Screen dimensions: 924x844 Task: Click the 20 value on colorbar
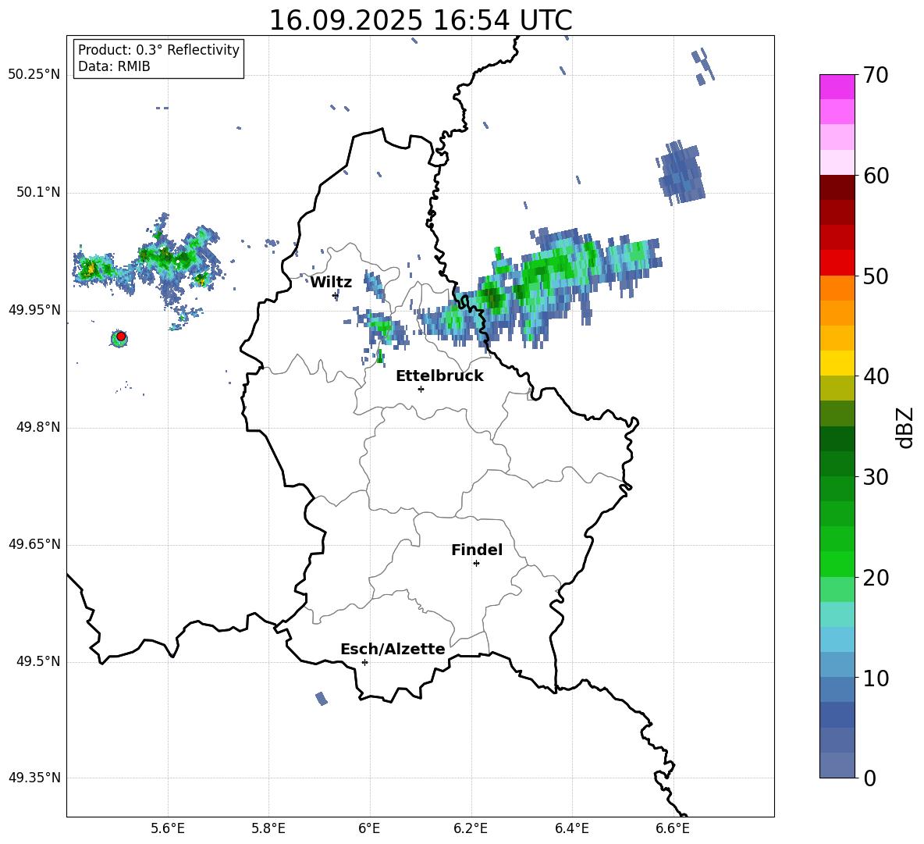click(x=876, y=578)
